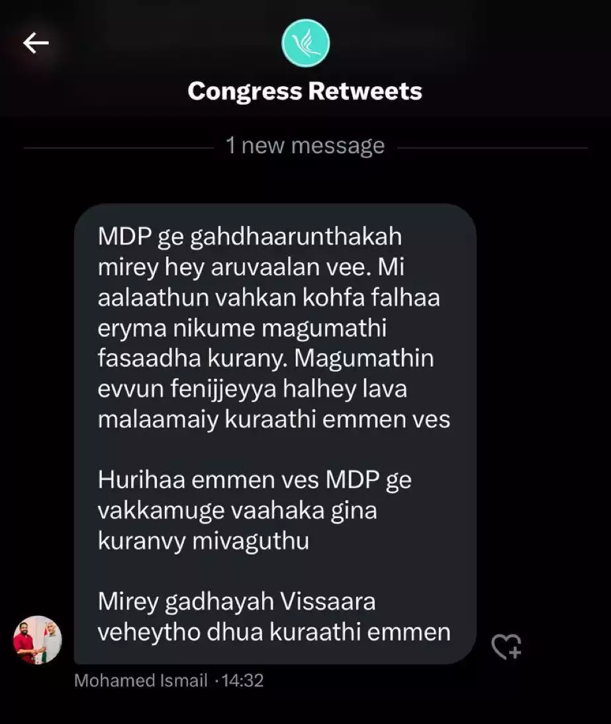This screenshot has width=611, height=724.
Task: Select the paragraph starting 'MDP ge gahdhaarunthakah'
Action: (274, 328)
